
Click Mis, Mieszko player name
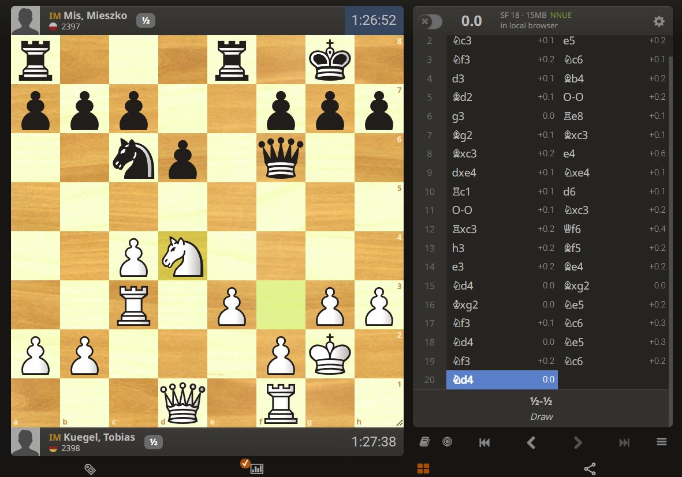[x=95, y=15]
